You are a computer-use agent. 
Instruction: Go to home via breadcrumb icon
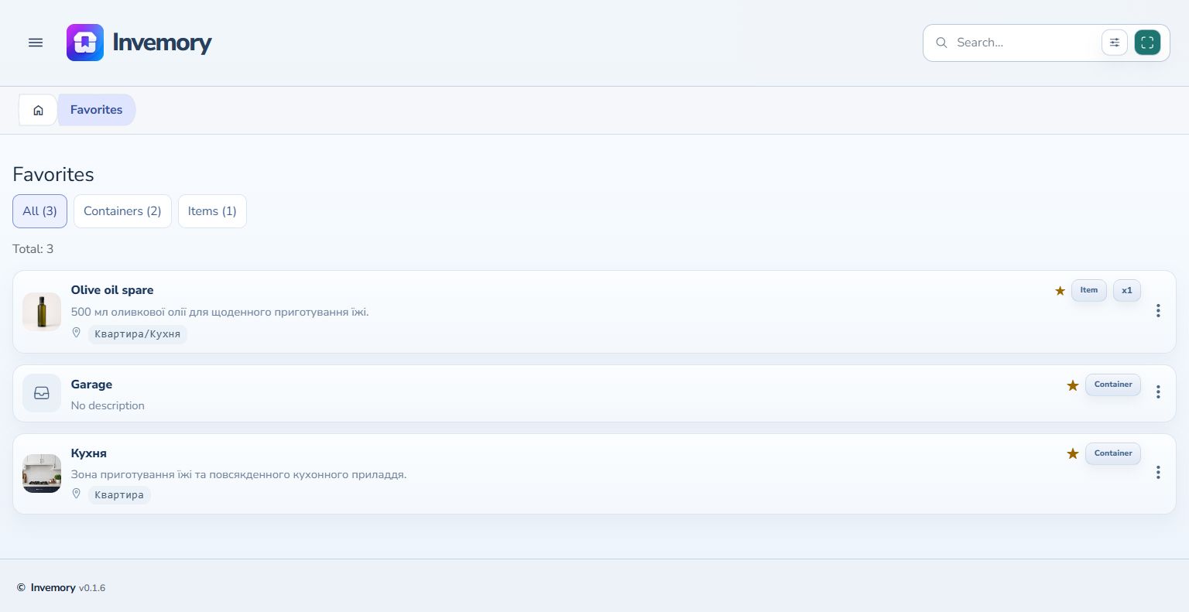coord(38,110)
